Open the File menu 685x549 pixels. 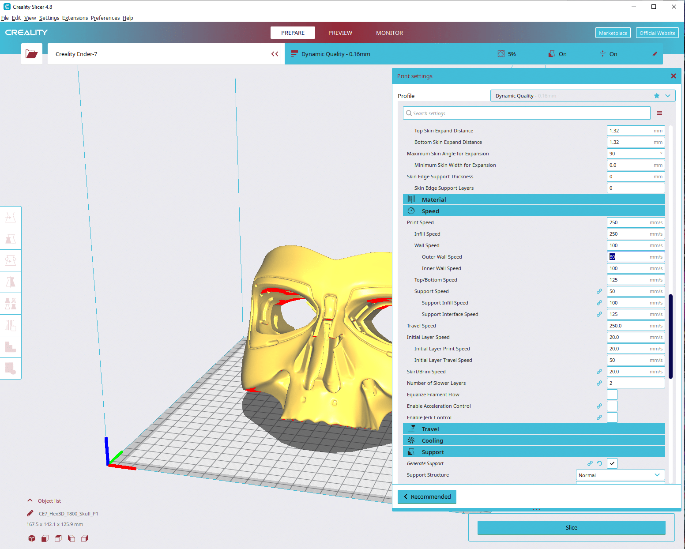click(5, 18)
